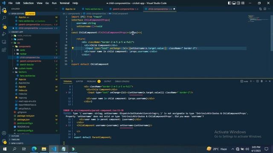Open the Manage gear icon
273x153 pixels.
click(x=4, y=141)
